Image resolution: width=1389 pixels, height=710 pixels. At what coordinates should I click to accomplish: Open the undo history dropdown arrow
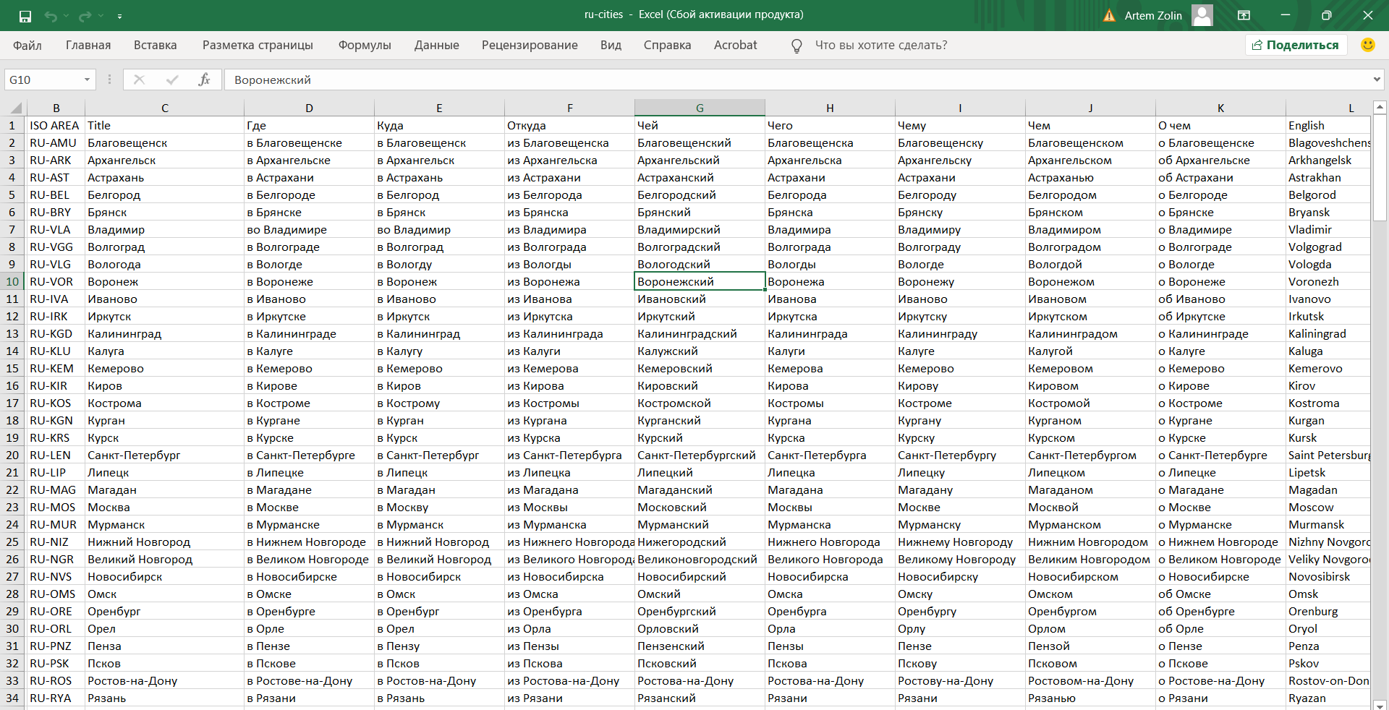66,16
